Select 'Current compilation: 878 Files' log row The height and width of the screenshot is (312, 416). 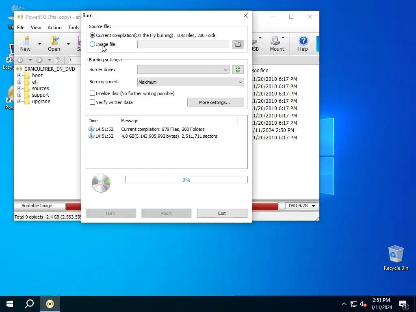[167, 129]
